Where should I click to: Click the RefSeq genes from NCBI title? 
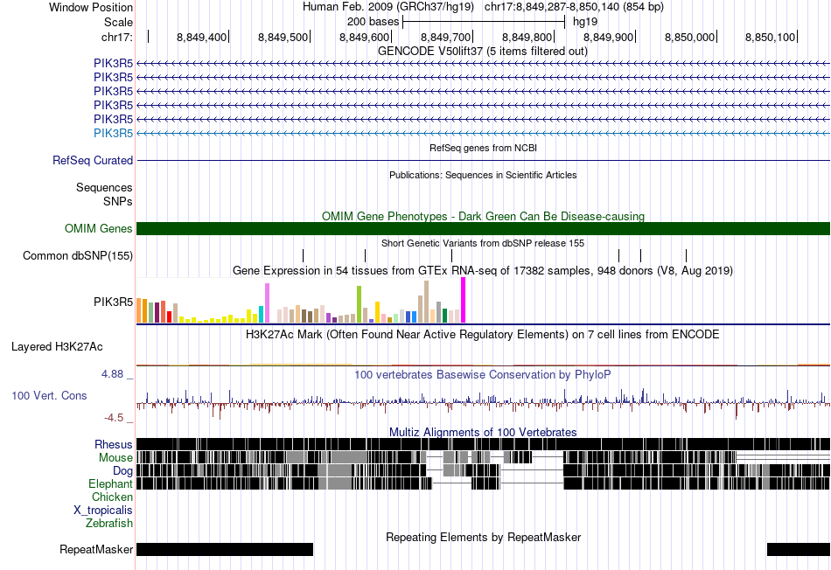483,148
